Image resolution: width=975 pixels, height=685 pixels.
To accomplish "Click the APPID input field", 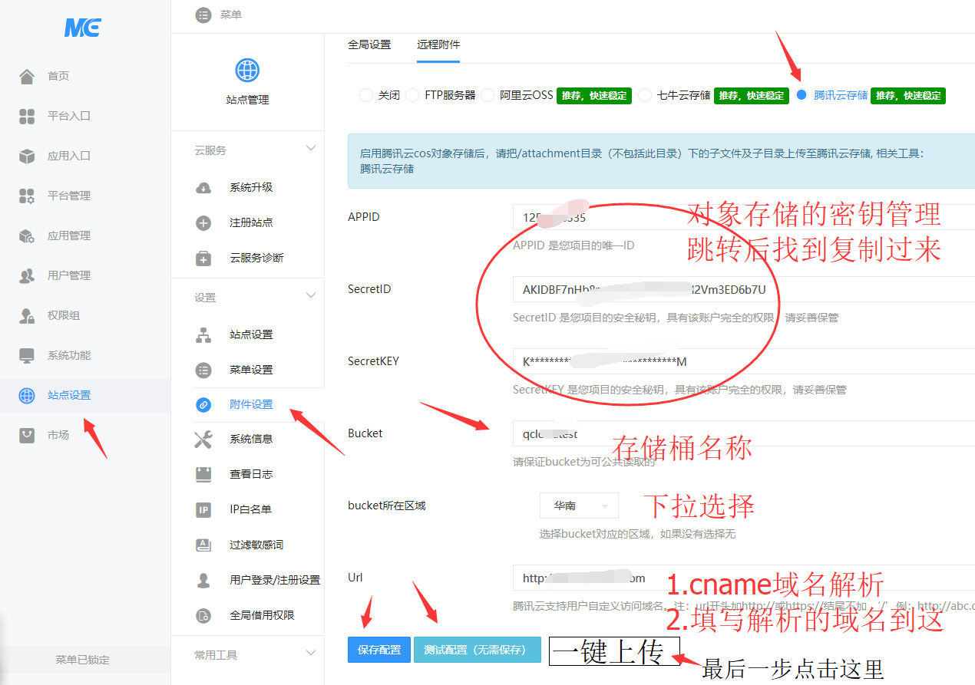I will tap(744, 217).
